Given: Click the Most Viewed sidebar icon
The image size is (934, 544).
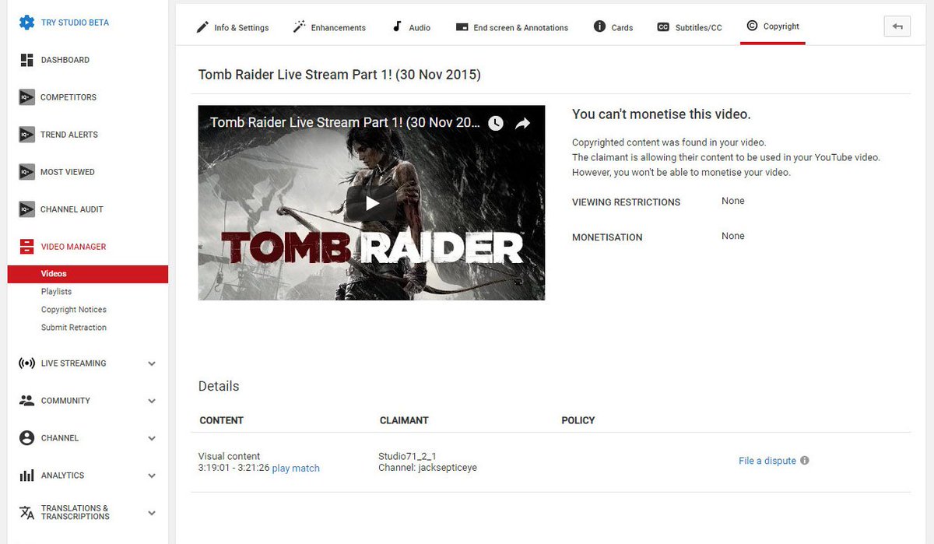Looking at the screenshot, I should 26,172.
